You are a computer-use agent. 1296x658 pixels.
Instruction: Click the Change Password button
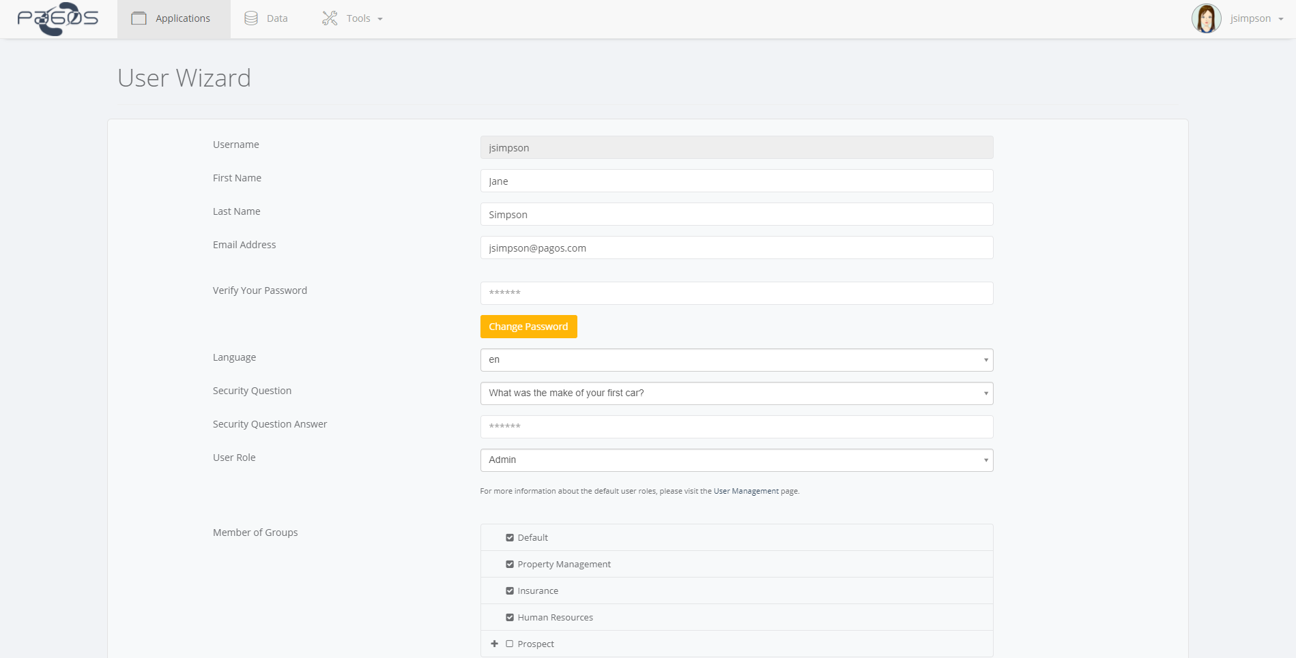(528, 327)
